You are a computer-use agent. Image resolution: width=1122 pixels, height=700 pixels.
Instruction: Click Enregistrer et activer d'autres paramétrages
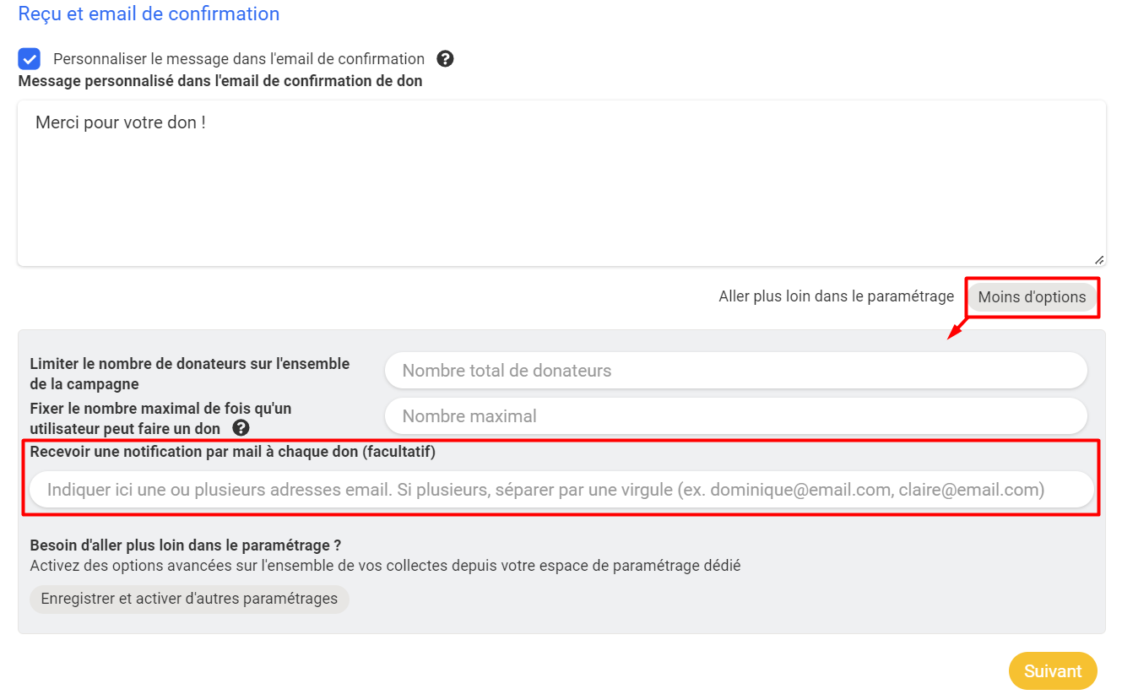point(189,600)
